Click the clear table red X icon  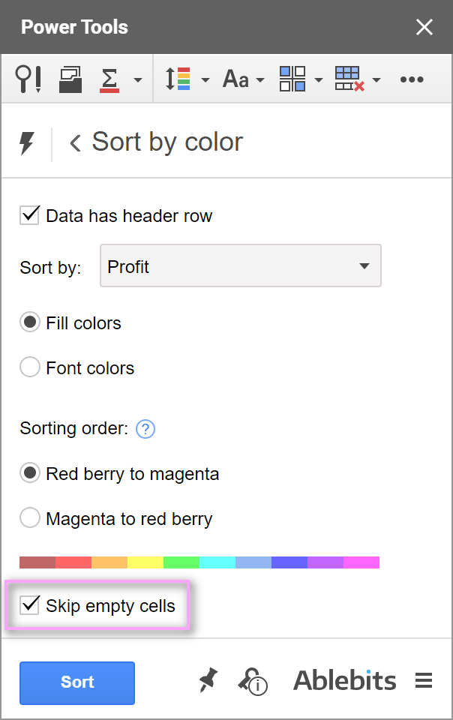point(349,79)
